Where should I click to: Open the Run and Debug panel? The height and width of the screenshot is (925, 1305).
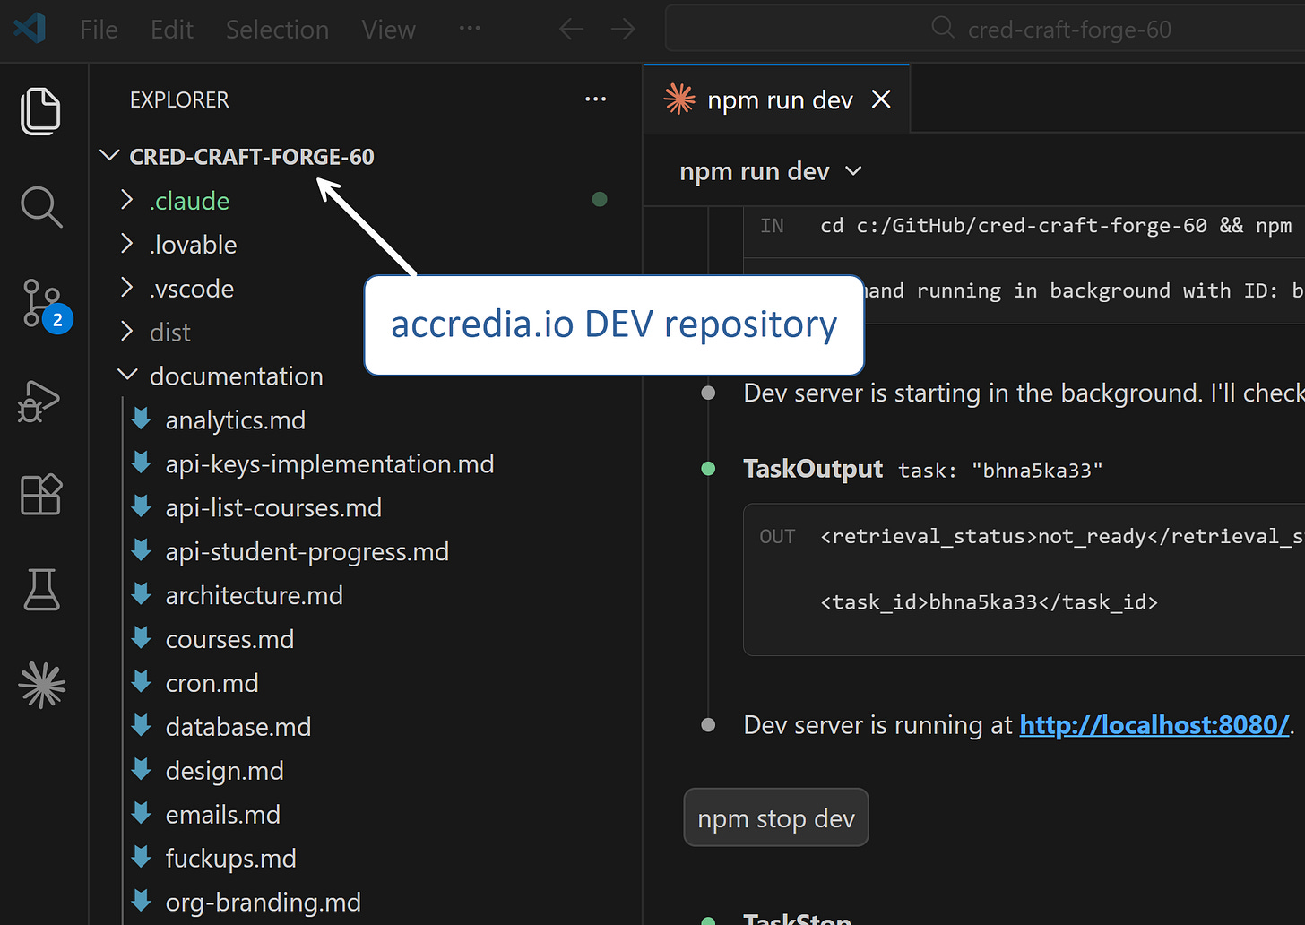41,401
